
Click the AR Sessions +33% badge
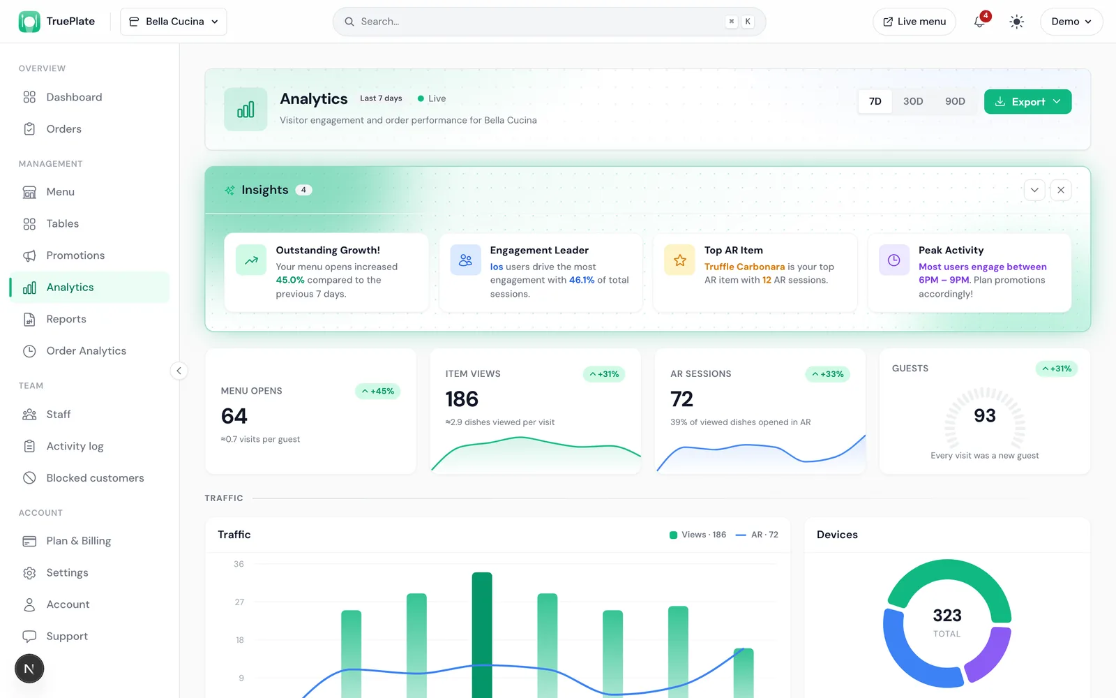(x=828, y=374)
